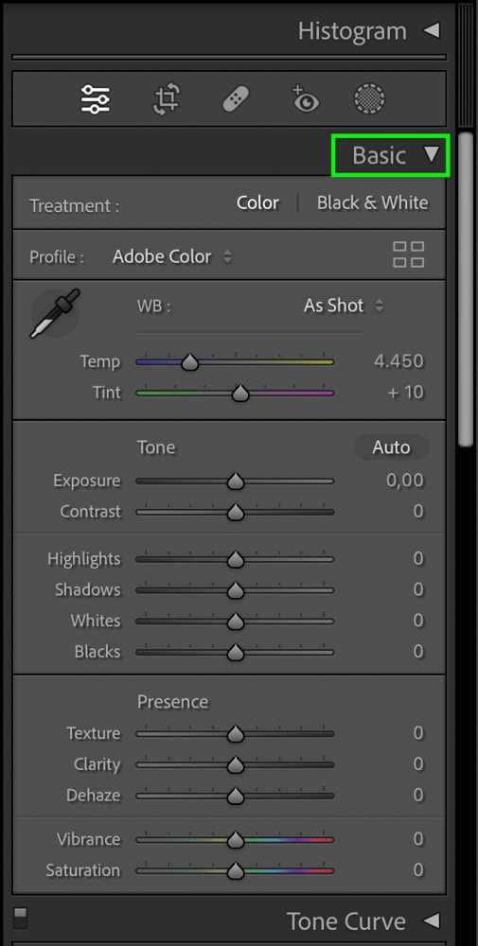The width and height of the screenshot is (478, 946).
Task: Open the Adobe Color profile dropdown
Action: [171, 257]
